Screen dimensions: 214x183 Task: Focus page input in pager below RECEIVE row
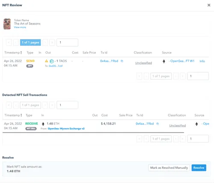tap(198, 139)
